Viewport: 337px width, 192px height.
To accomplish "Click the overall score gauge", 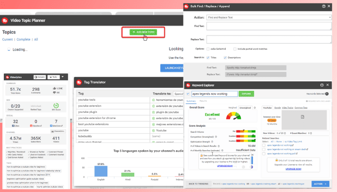I will (233, 116).
